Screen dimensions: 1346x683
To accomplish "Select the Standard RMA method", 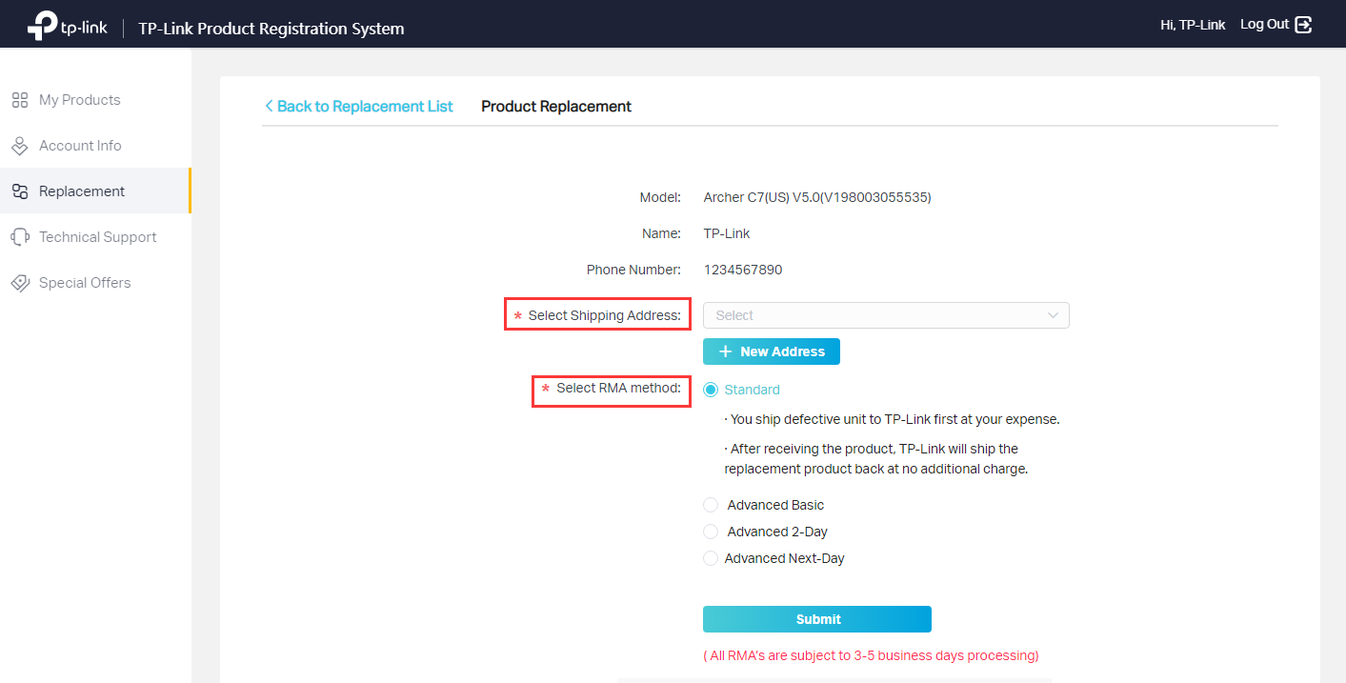I will (711, 390).
